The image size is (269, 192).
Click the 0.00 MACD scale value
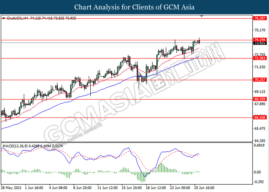click(x=257, y=172)
